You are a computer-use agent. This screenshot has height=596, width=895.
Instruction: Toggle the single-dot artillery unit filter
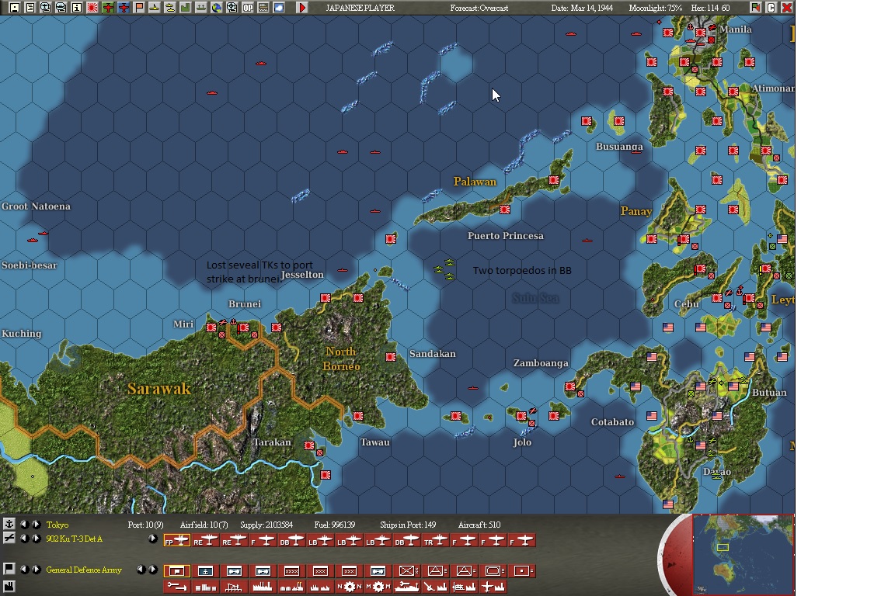(x=522, y=571)
